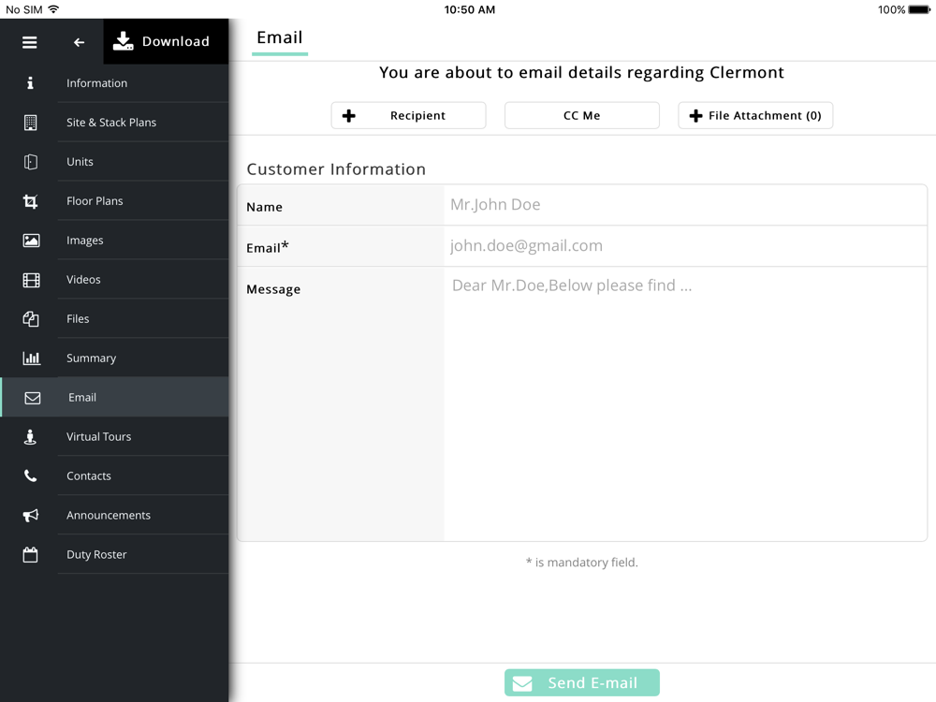936x702 pixels.
Task: Click '* is mandatory field.' note
Action: (582, 563)
